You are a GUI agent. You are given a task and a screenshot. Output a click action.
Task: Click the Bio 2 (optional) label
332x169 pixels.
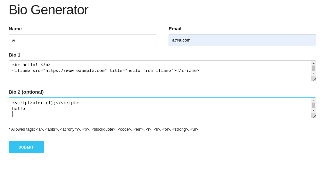click(26, 92)
